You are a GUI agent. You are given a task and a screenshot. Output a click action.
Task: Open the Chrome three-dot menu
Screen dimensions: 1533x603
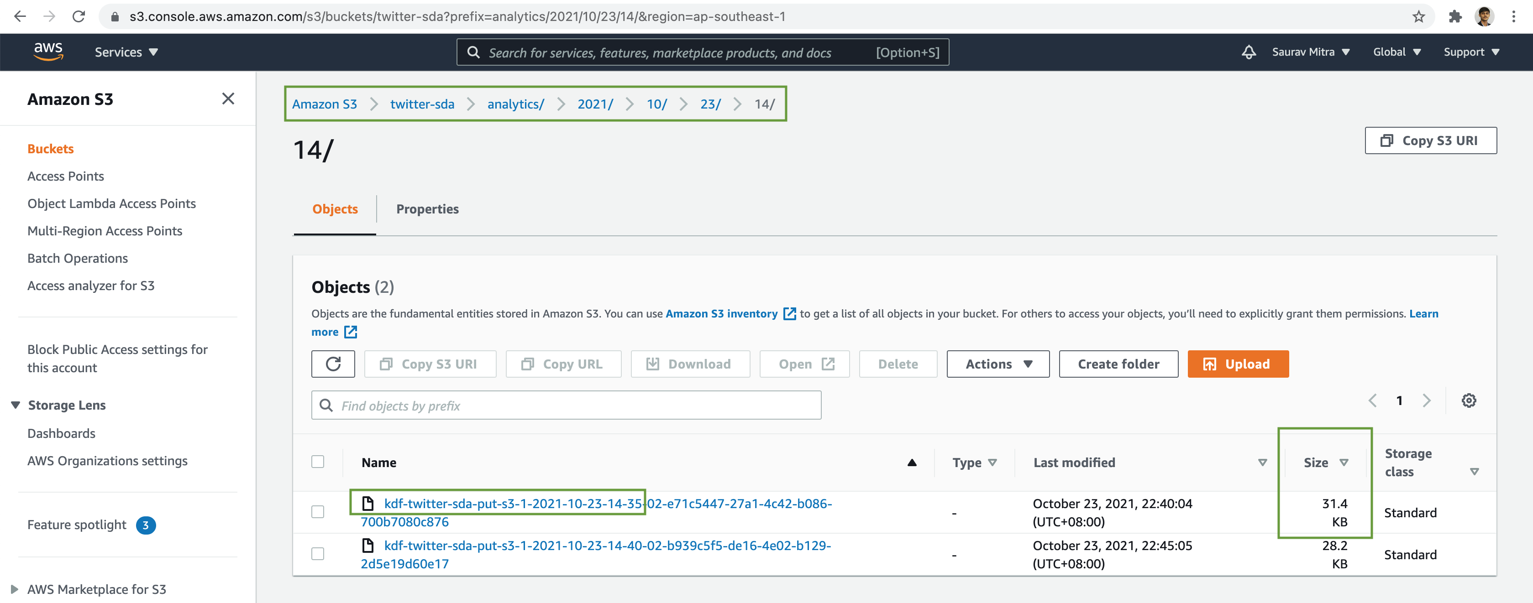pos(1513,16)
